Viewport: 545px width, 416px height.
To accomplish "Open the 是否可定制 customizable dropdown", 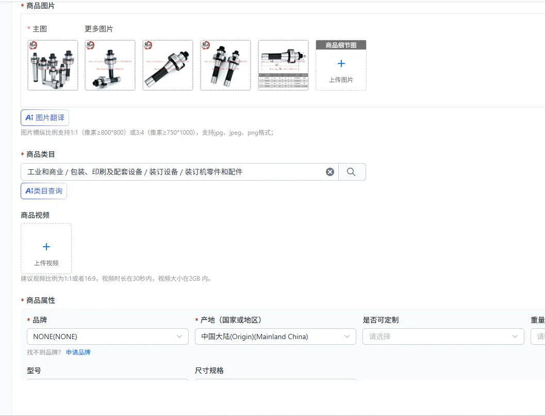I will coord(443,337).
